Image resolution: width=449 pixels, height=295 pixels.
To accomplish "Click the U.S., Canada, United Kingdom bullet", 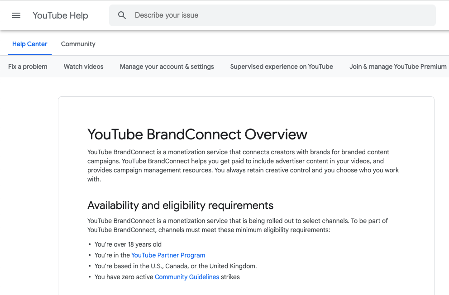I will click(176, 266).
